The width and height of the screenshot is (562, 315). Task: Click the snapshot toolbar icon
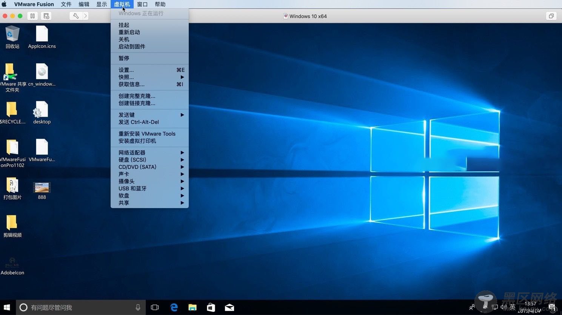(x=46, y=16)
